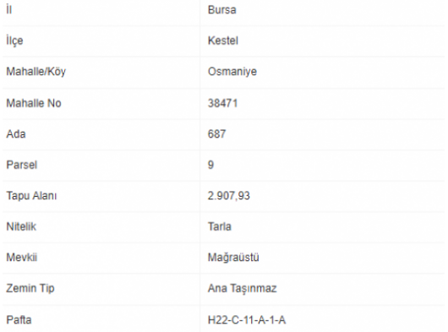Click the Tarla value in Nitelik row
Viewport: 448px width, 332px height.
click(x=220, y=226)
